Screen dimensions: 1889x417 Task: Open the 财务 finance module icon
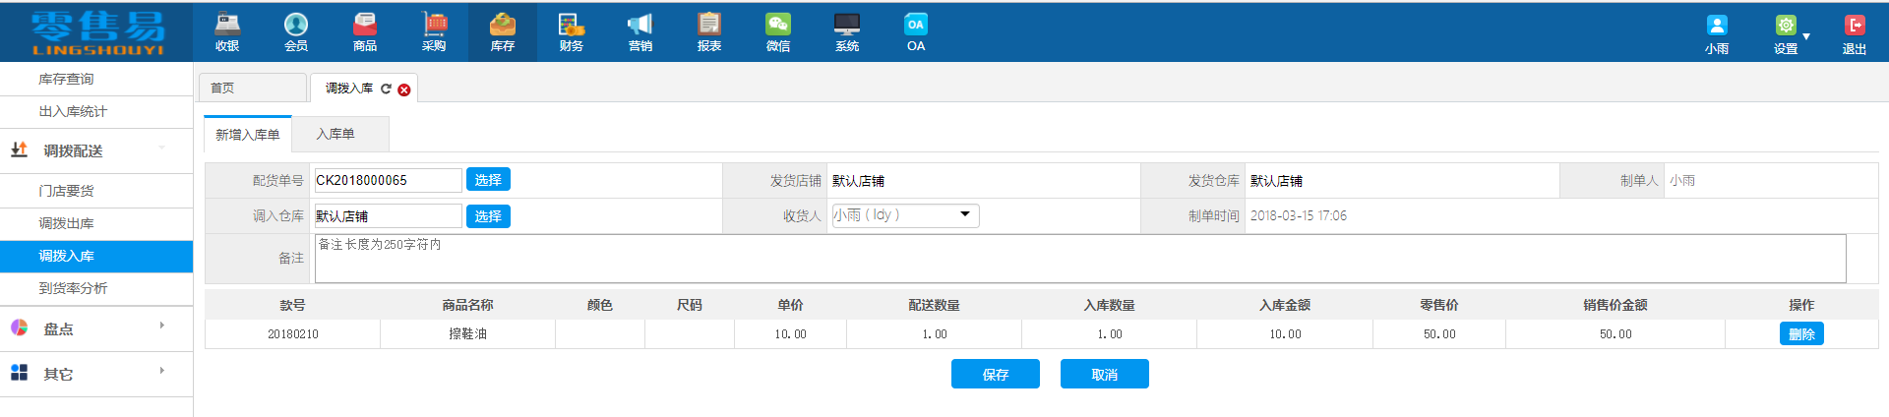tap(572, 31)
